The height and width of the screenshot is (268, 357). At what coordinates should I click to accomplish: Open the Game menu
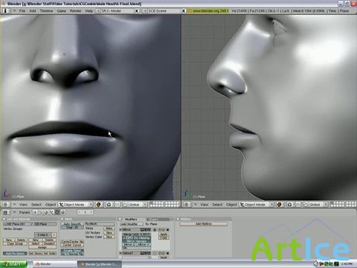(x=61, y=11)
